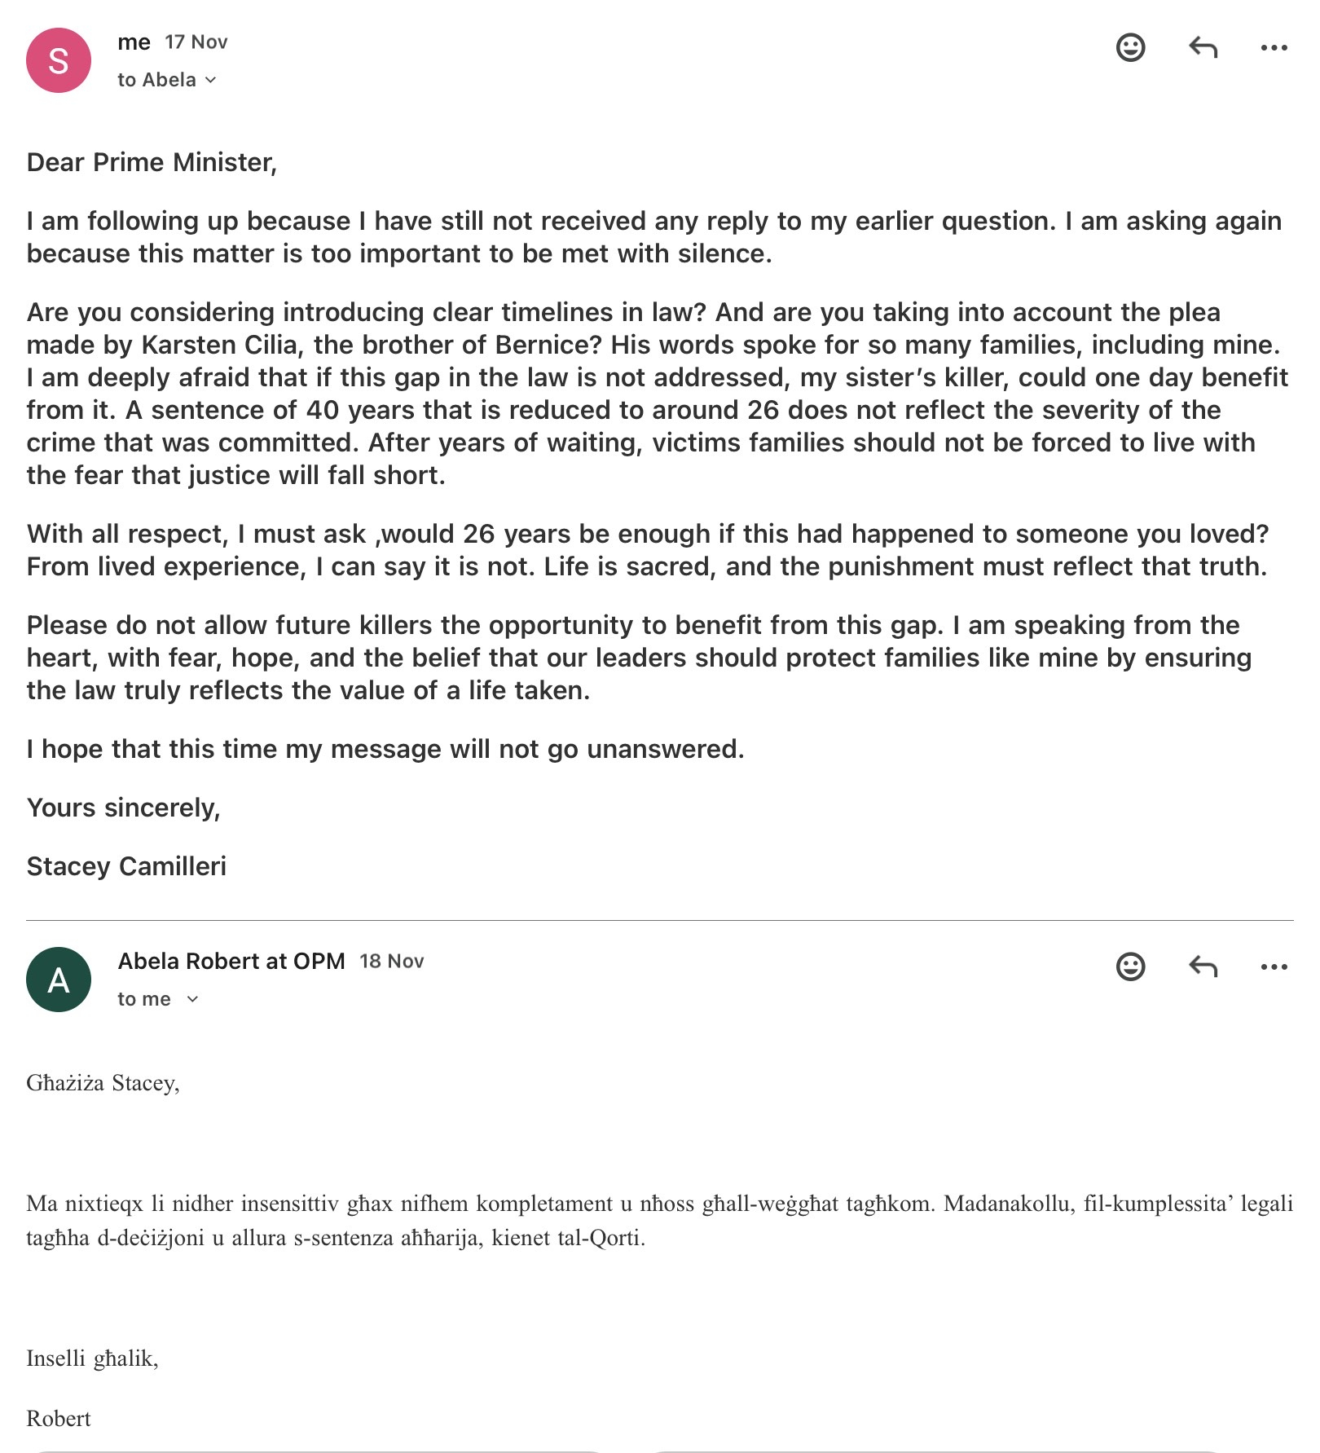
Task: Add emoji reaction to Abela Robert's reply
Action: 1130,968
